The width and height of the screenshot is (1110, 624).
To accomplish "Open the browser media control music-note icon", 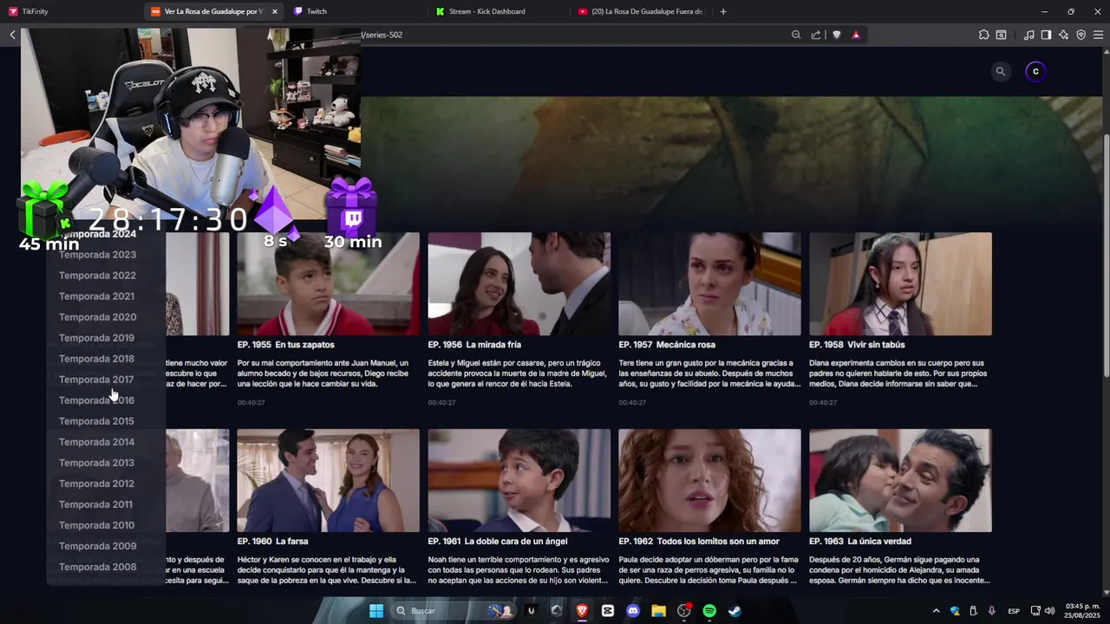I will coord(1028,35).
